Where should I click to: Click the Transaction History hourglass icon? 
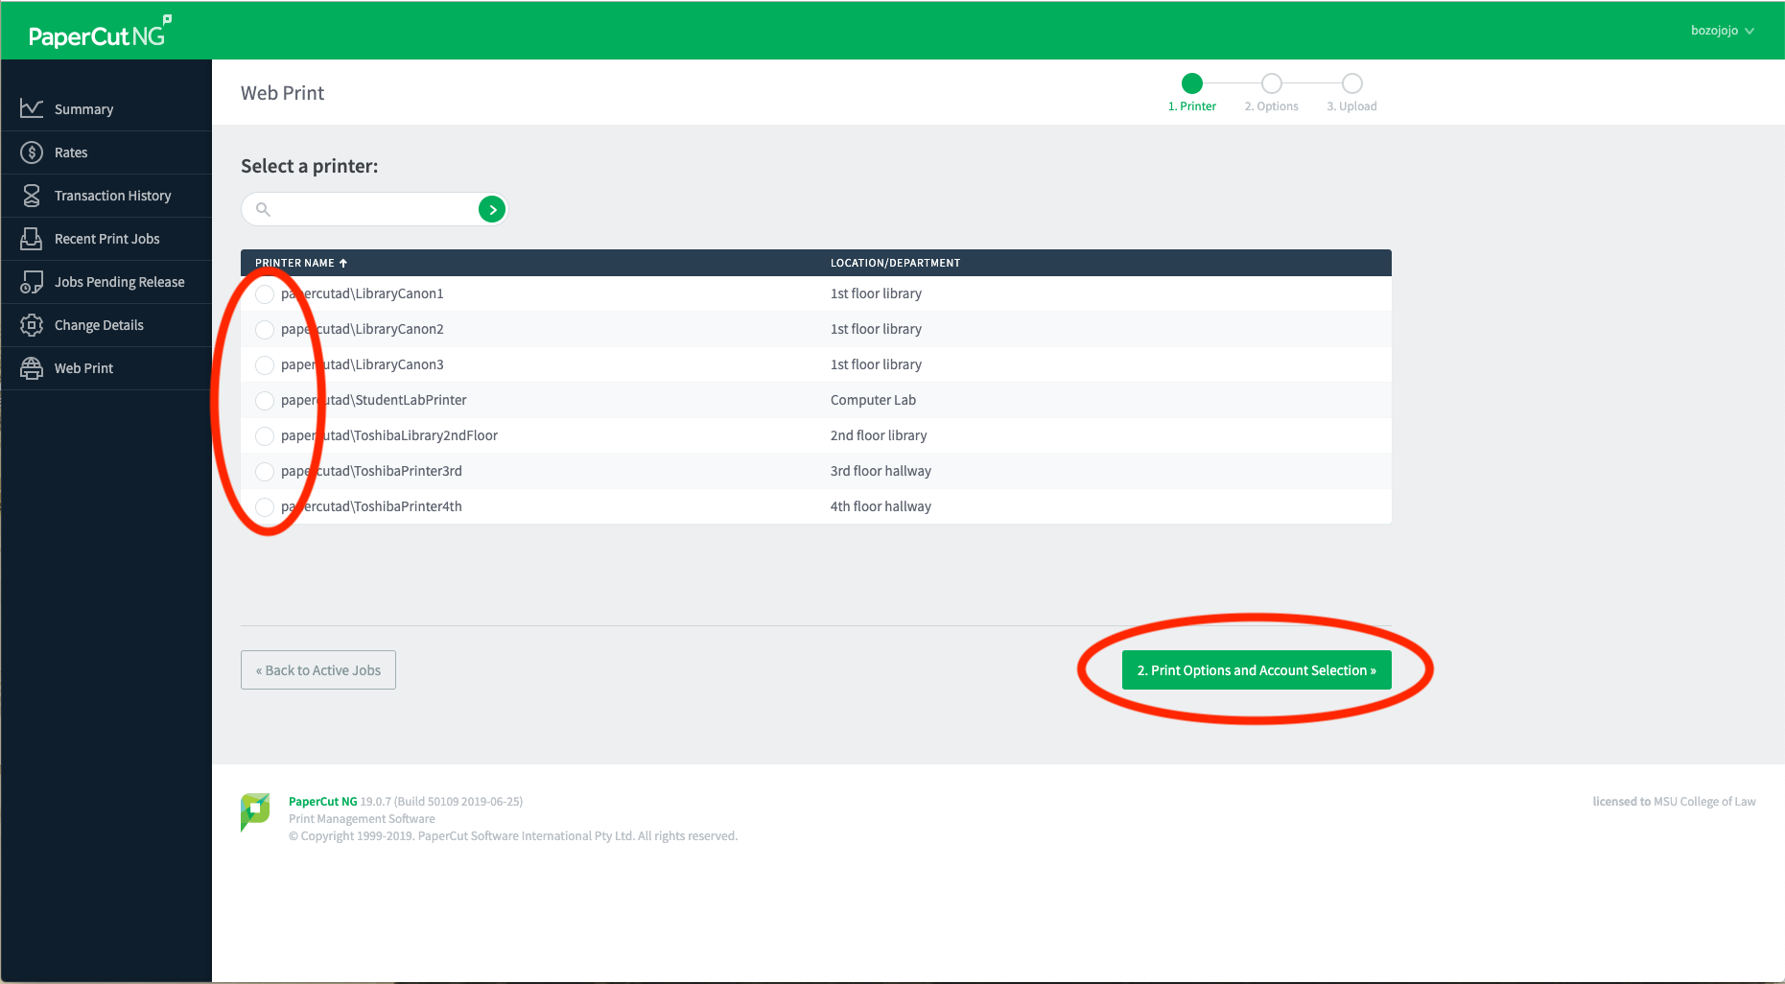pos(32,196)
